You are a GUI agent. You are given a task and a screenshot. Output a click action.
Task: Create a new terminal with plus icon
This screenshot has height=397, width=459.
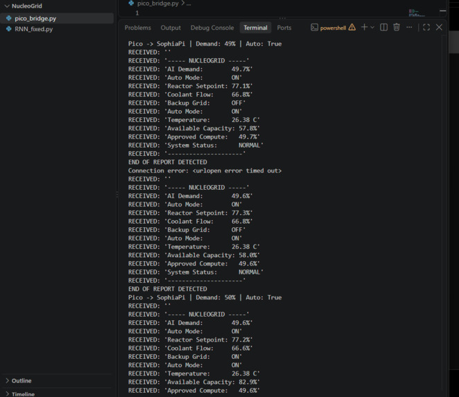(364, 27)
